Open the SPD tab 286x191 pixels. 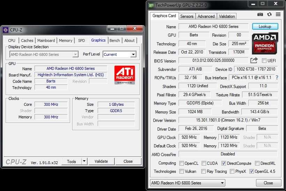point(81,41)
